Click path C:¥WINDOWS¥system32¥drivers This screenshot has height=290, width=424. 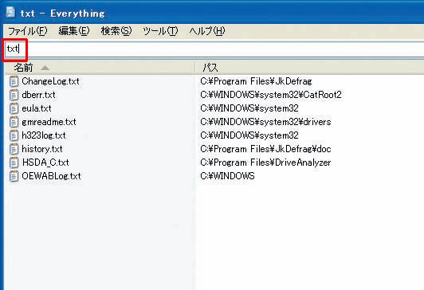click(265, 122)
